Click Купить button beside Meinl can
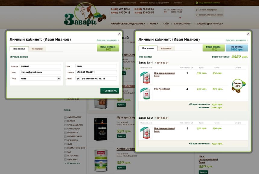Viewport: 259px width, 174px height. click(121, 168)
